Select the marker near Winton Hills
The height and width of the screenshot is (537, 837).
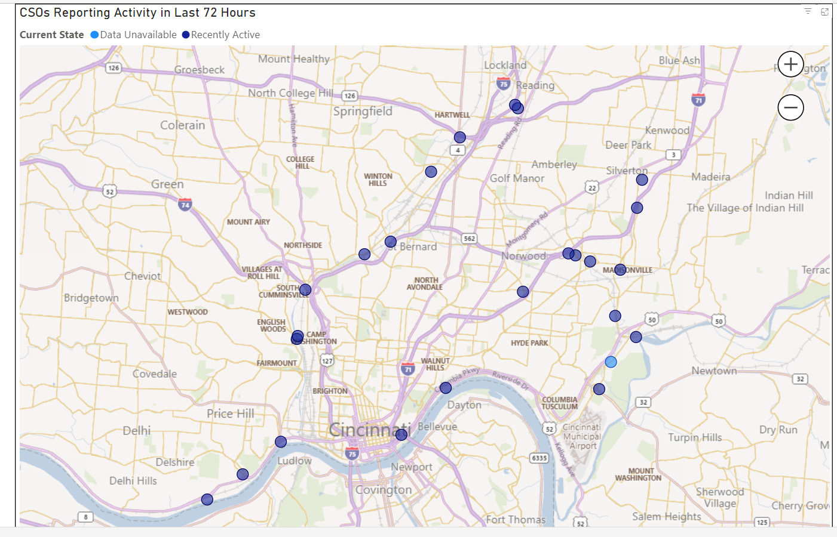[431, 172]
